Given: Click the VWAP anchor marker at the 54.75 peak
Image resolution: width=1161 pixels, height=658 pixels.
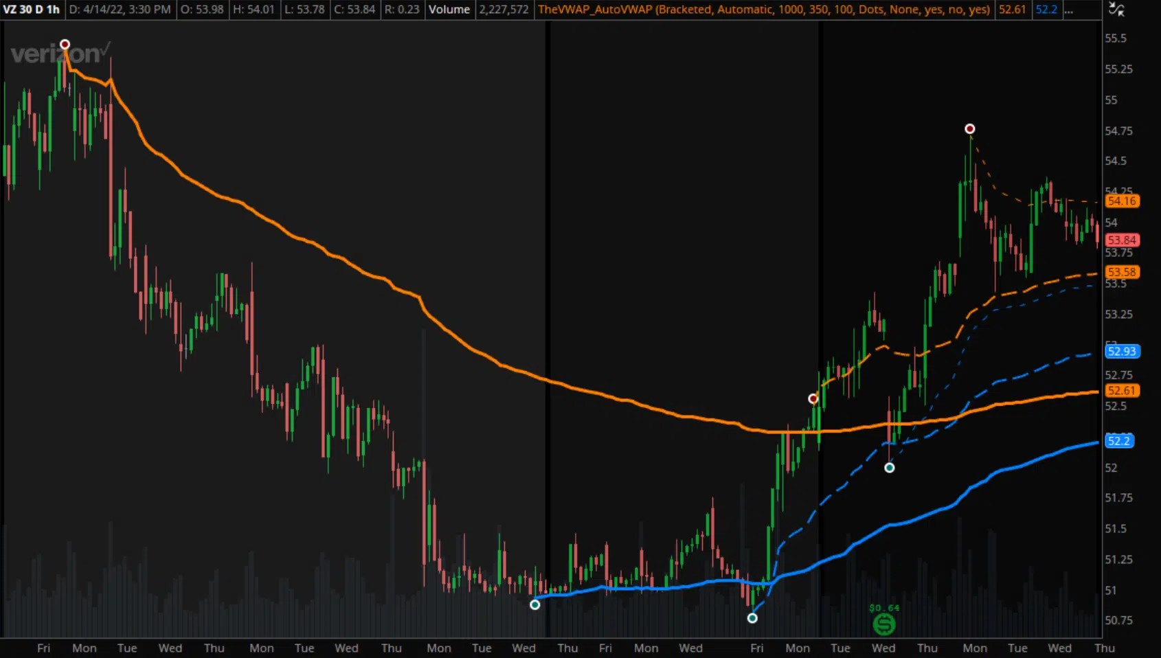Looking at the screenshot, I should tap(969, 129).
